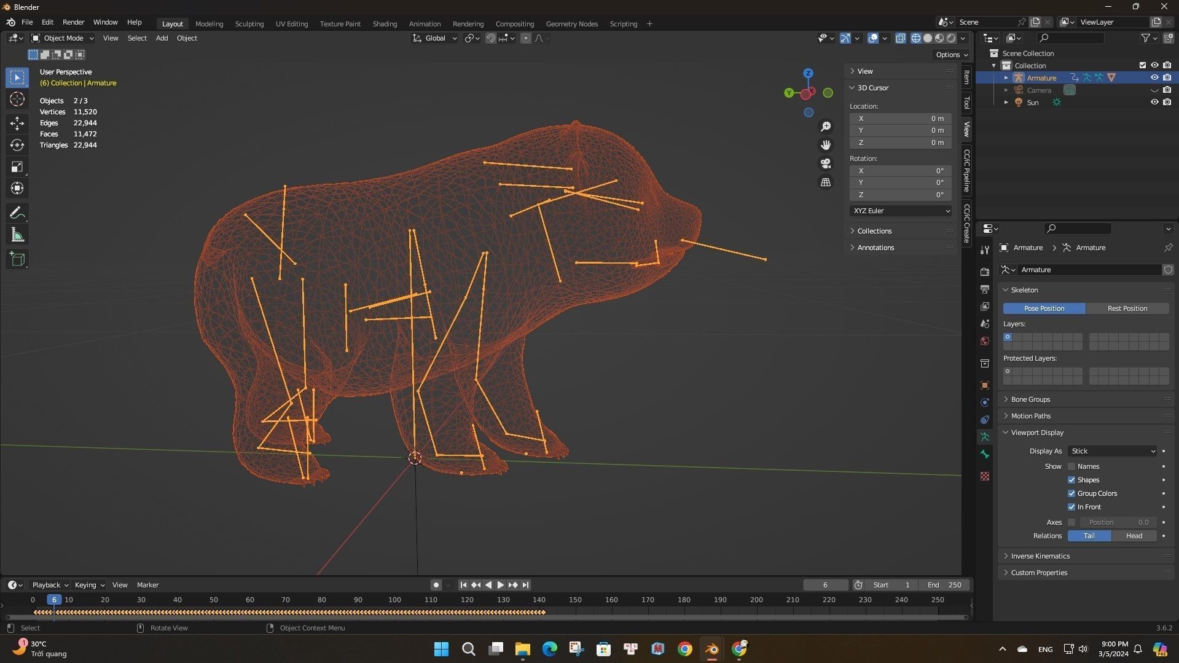Select the Cursor tool in toolbar

click(x=17, y=99)
